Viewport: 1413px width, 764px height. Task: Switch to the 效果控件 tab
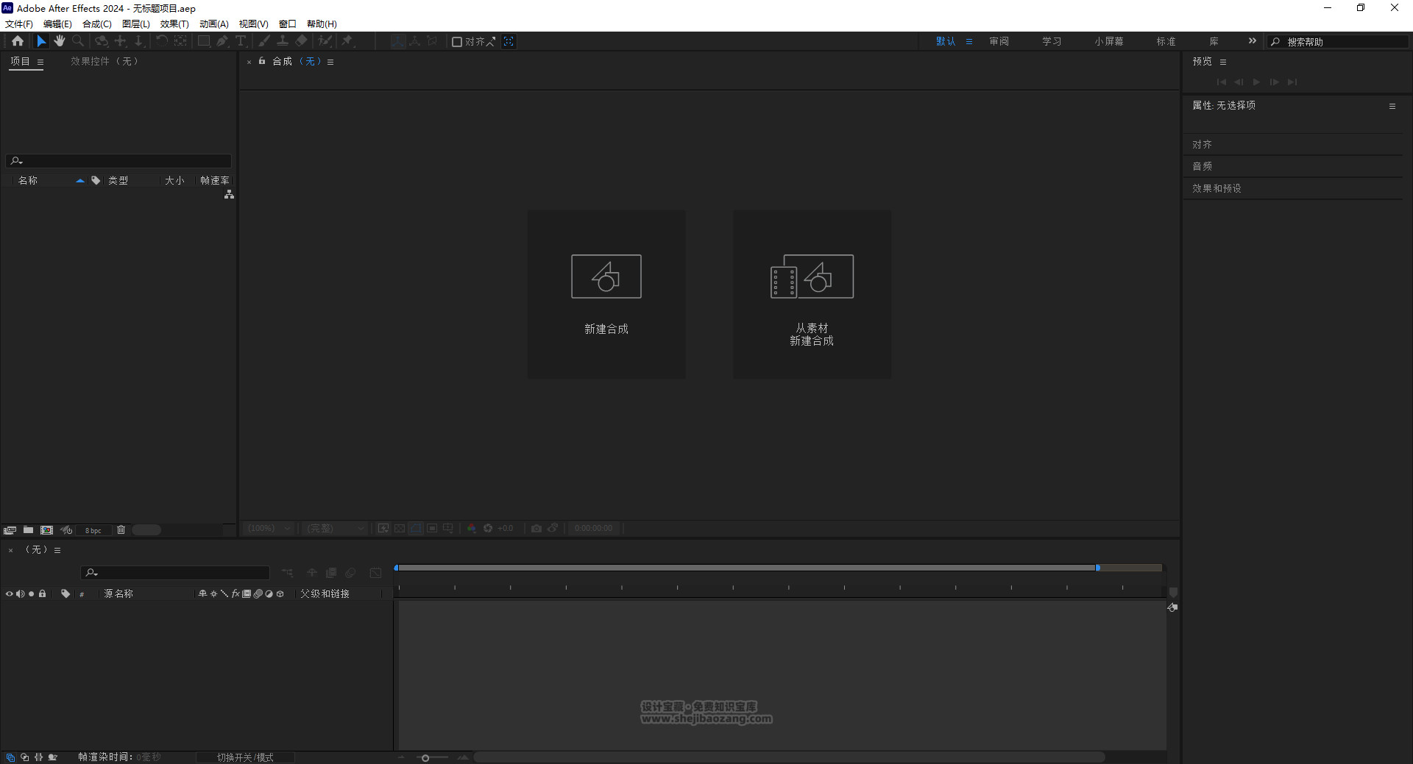pyautogui.click(x=105, y=61)
